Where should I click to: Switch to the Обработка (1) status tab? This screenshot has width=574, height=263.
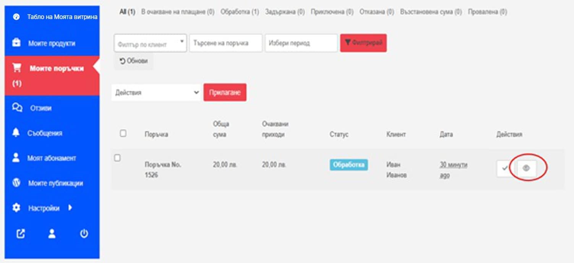[x=240, y=12]
